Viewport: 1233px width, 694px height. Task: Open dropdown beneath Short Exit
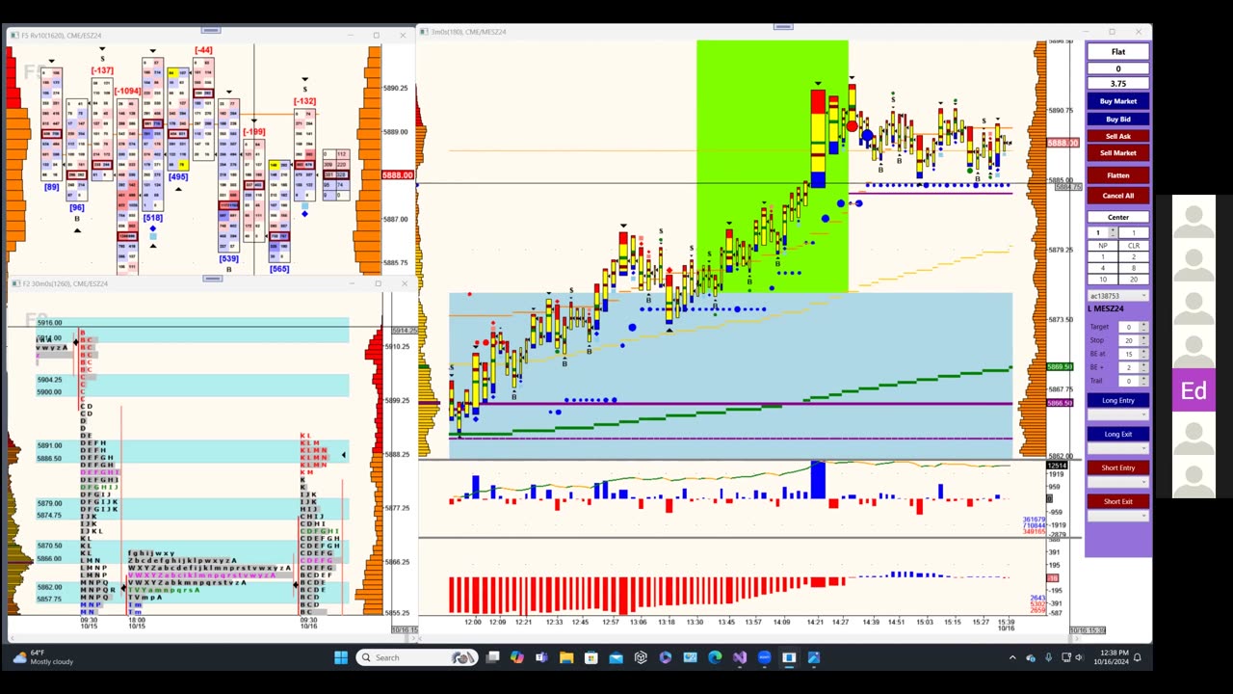click(x=1117, y=516)
